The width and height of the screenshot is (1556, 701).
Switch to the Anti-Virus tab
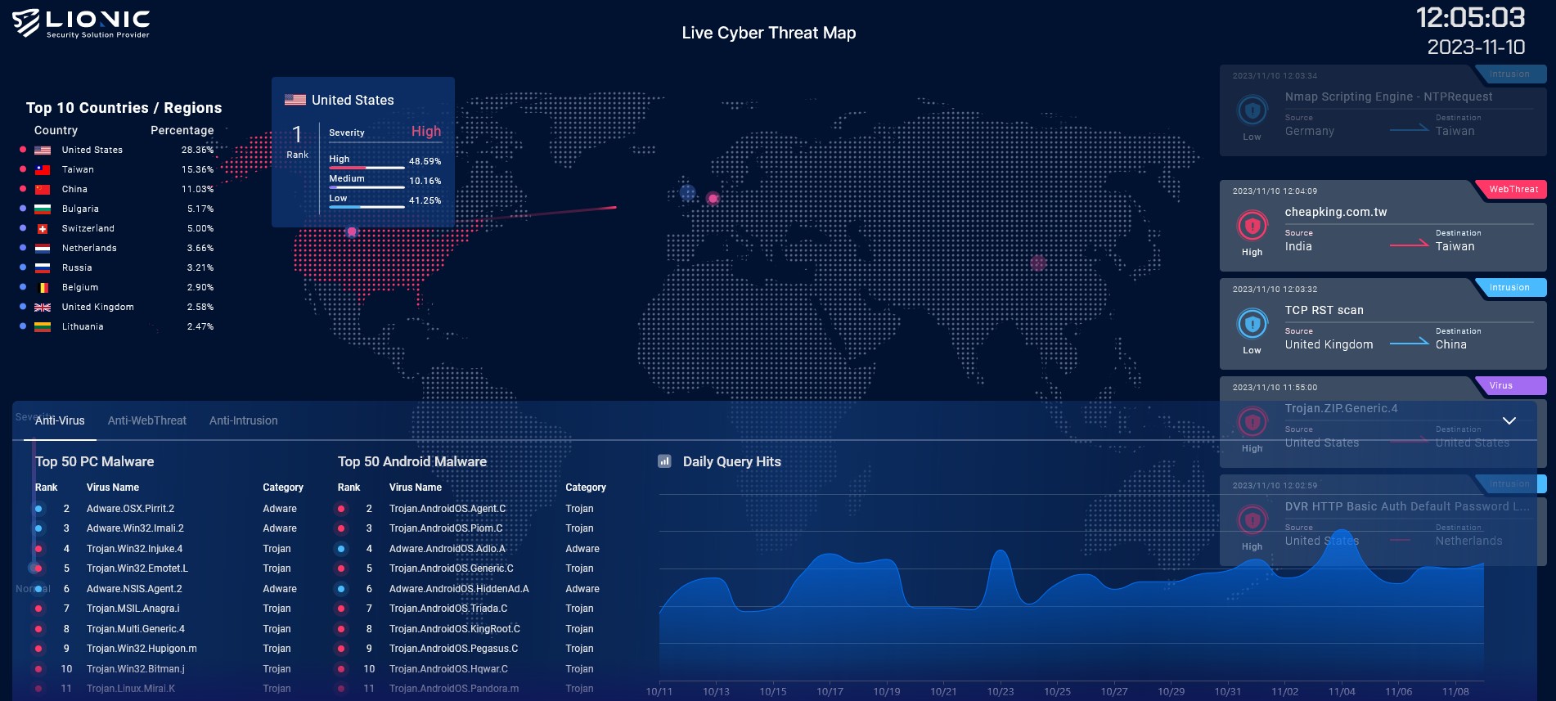(x=60, y=420)
